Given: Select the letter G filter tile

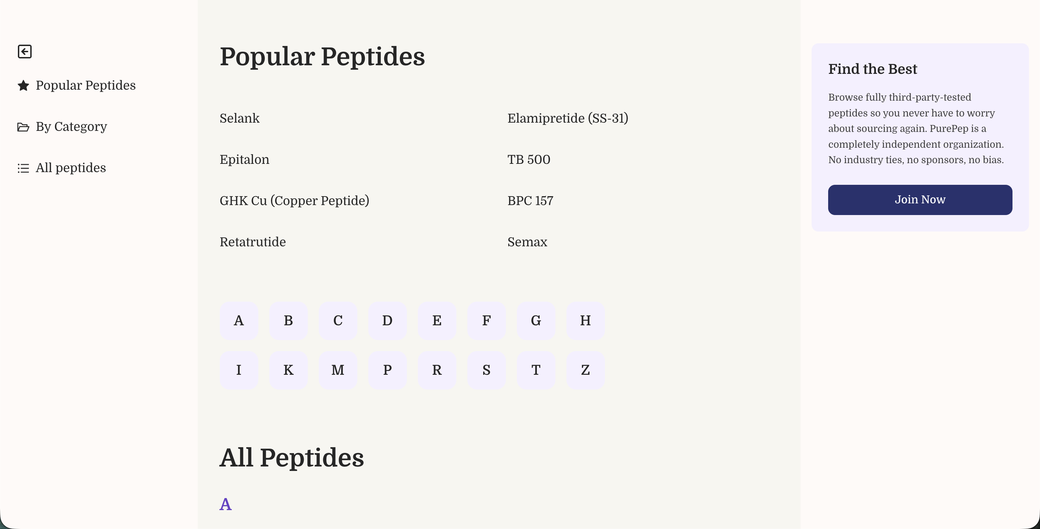Looking at the screenshot, I should click(x=536, y=320).
